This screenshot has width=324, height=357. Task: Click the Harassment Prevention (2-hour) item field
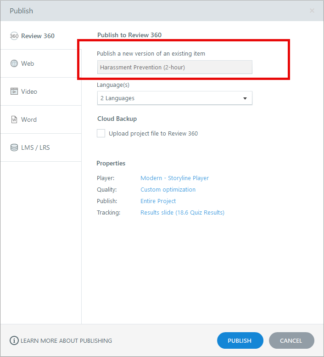174,67
